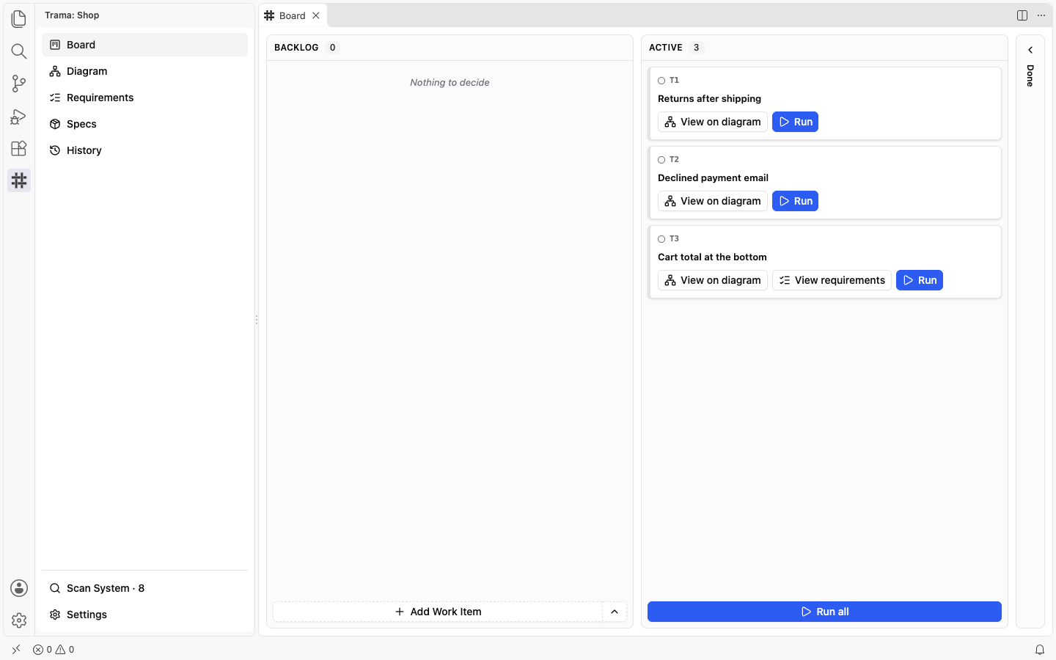This screenshot has width=1056, height=660.
Task: Toggle the T3 status circle
Action: point(661,239)
